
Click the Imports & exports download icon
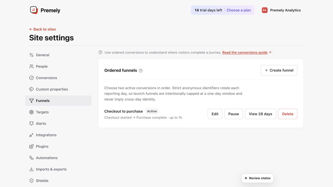[x=31, y=169]
